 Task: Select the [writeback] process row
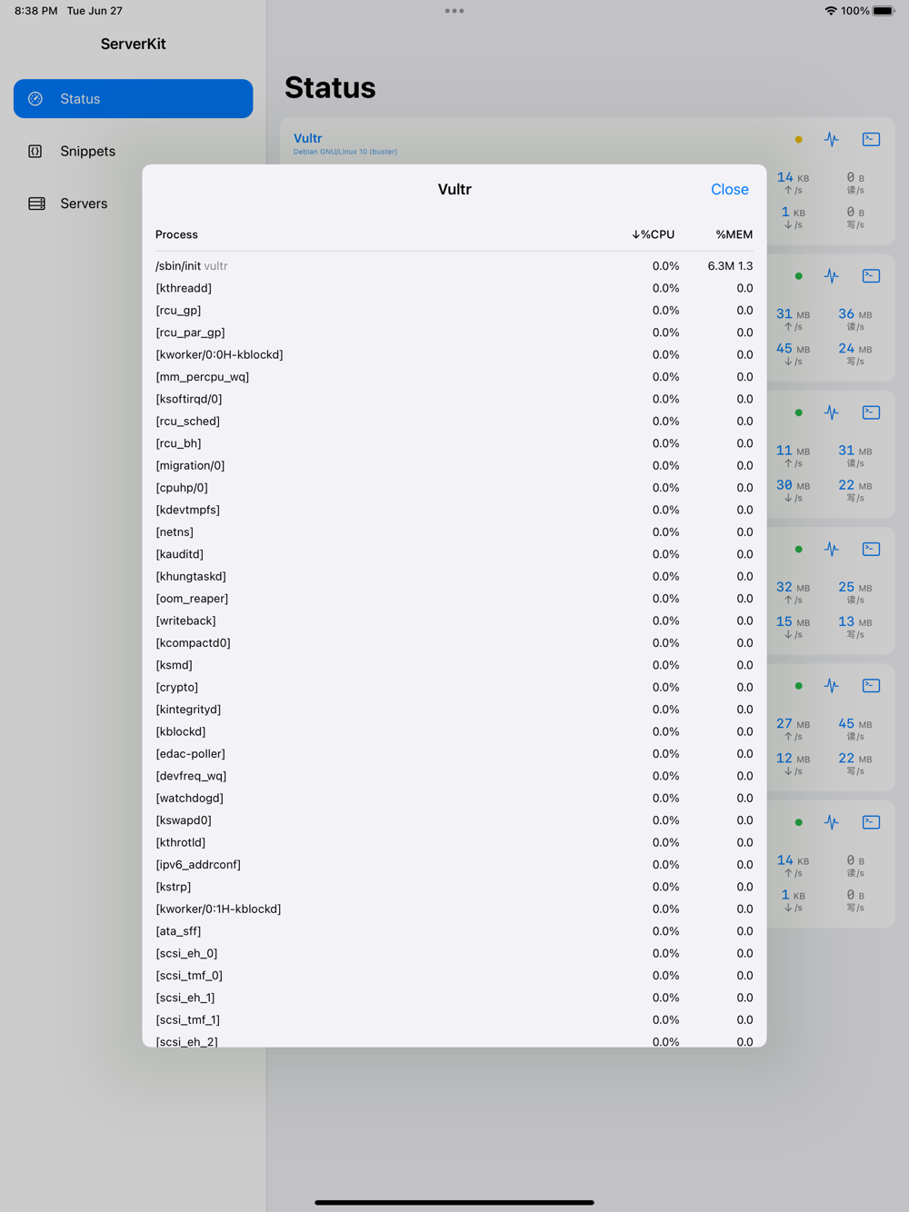(454, 621)
